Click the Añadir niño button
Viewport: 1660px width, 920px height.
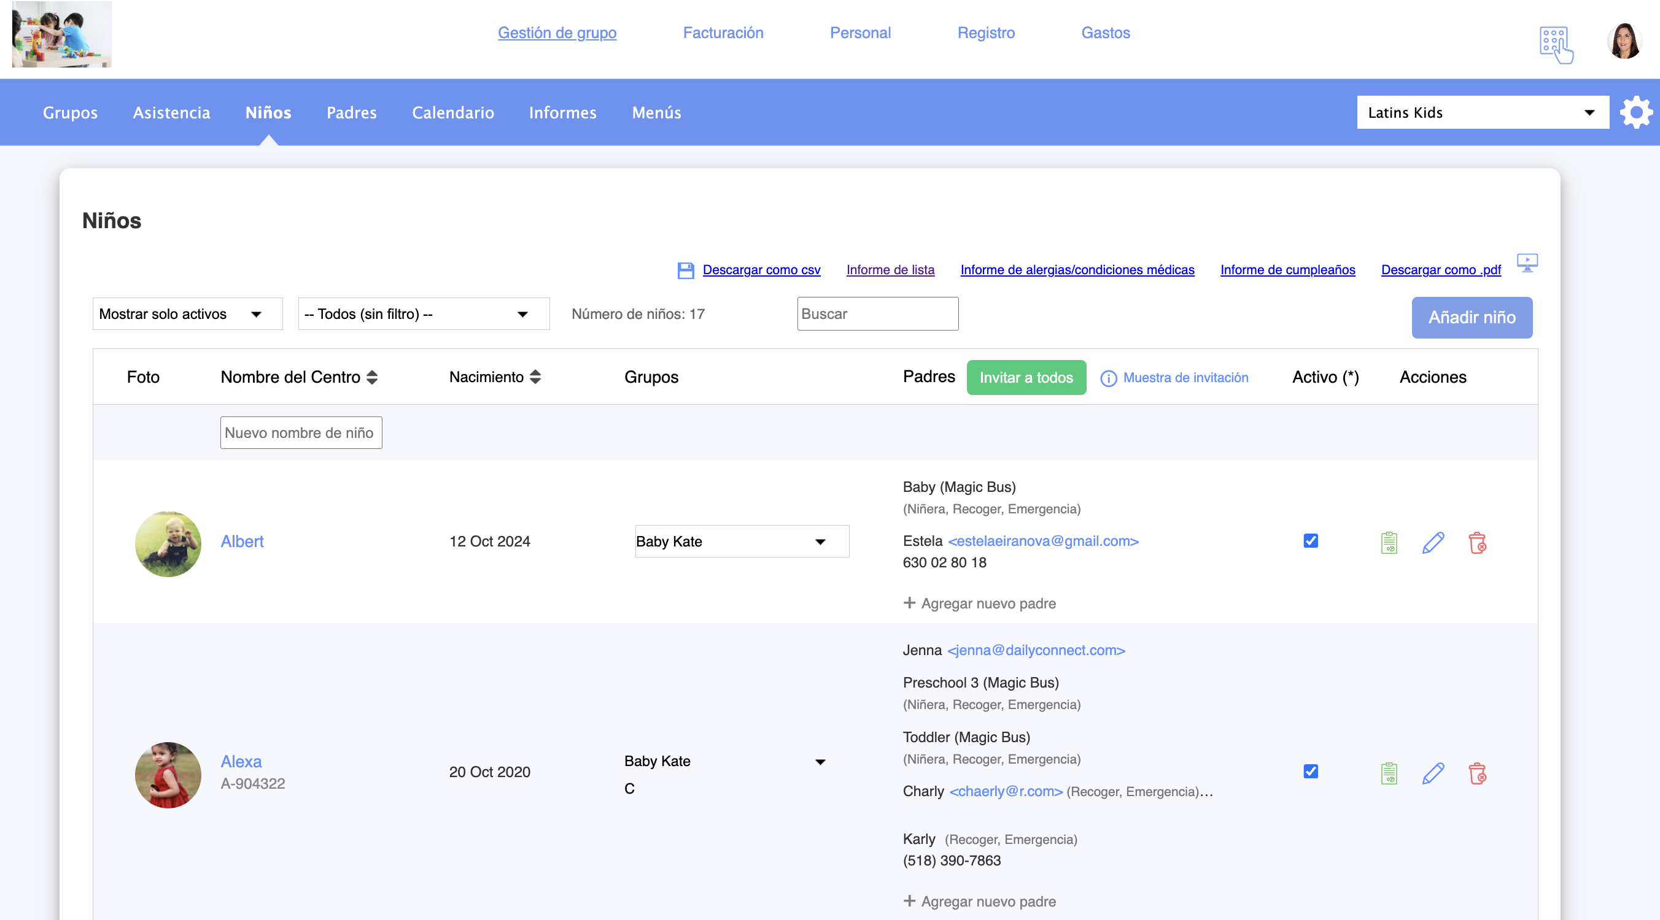[x=1471, y=317]
